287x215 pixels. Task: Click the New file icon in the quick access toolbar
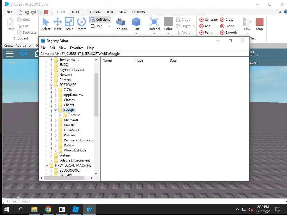tap(20, 12)
